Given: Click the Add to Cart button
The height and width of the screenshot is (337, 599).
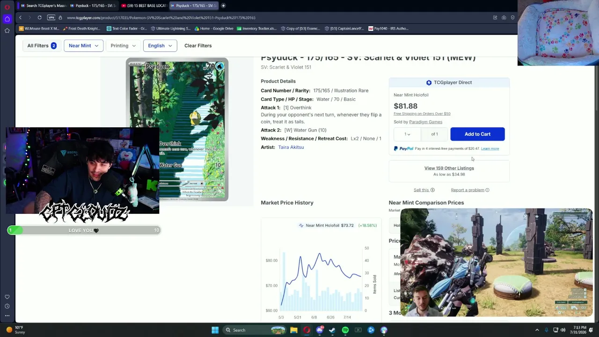Looking at the screenshot, I should coord(477,134).
